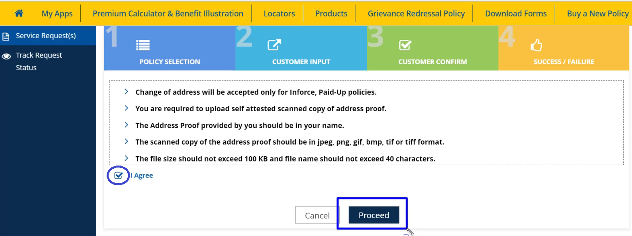Open the Products menu

tap(331, 13)
